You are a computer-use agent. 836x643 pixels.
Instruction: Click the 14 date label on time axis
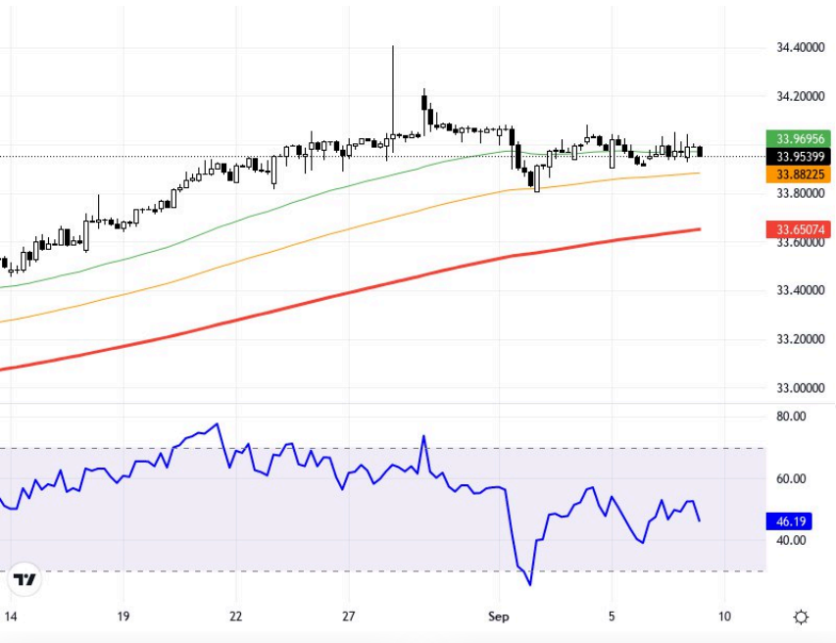(10, 617)
